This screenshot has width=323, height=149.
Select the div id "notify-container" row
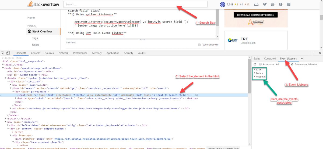(30, 71)
